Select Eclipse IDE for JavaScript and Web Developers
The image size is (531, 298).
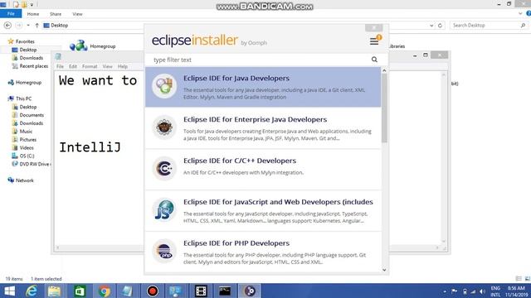click(x=263, y=210)
